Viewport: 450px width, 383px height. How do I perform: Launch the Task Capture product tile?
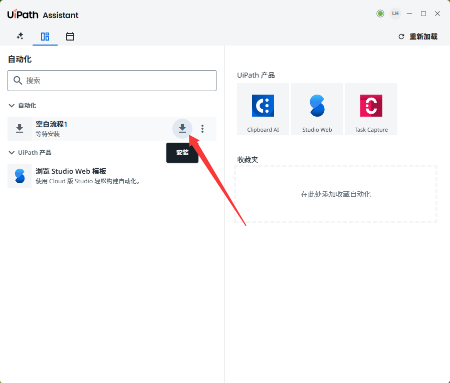(371, 109)
